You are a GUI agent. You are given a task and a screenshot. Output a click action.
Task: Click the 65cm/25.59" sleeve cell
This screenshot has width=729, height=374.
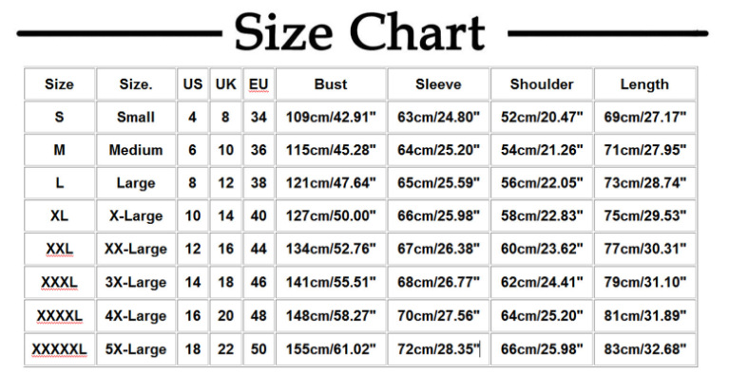pyautogui.click(x=438, y=183)
